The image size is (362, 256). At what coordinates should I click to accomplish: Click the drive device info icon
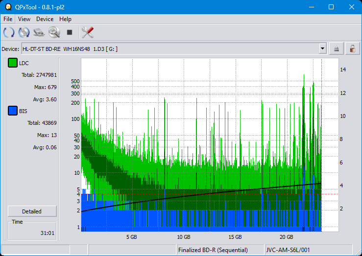tap(39, 33)
